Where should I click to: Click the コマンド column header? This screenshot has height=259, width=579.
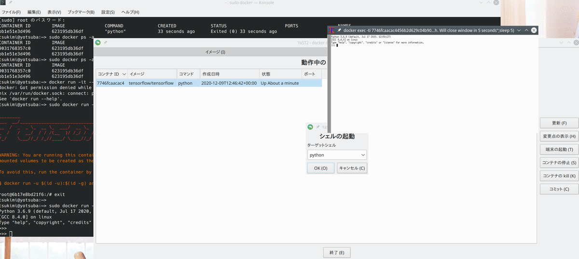tap(189, 74)
